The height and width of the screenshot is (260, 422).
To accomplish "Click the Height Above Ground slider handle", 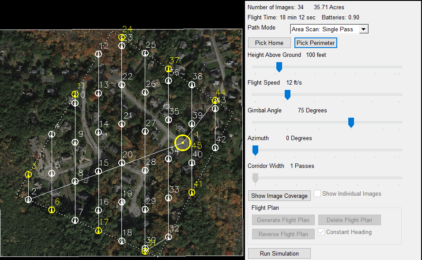I will pos(279,67).
